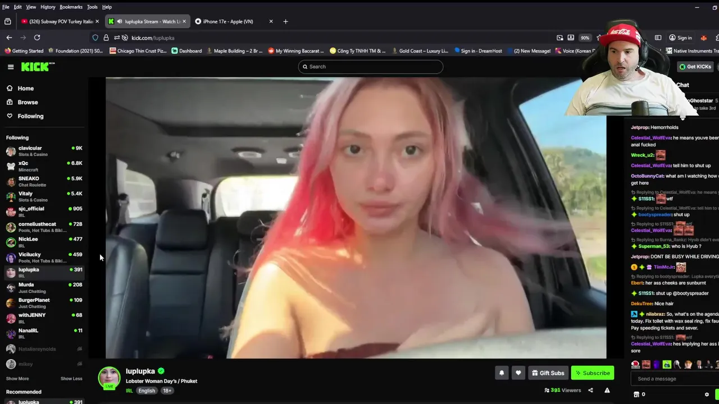Click the live stream video player
The height and width of the screenshot is (404, 719).
pos(356,218)
